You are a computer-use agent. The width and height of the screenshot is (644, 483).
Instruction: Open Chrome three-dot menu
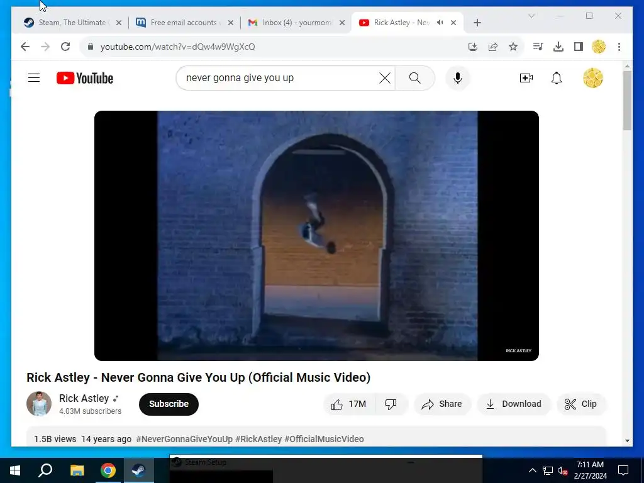click(619, 47)
